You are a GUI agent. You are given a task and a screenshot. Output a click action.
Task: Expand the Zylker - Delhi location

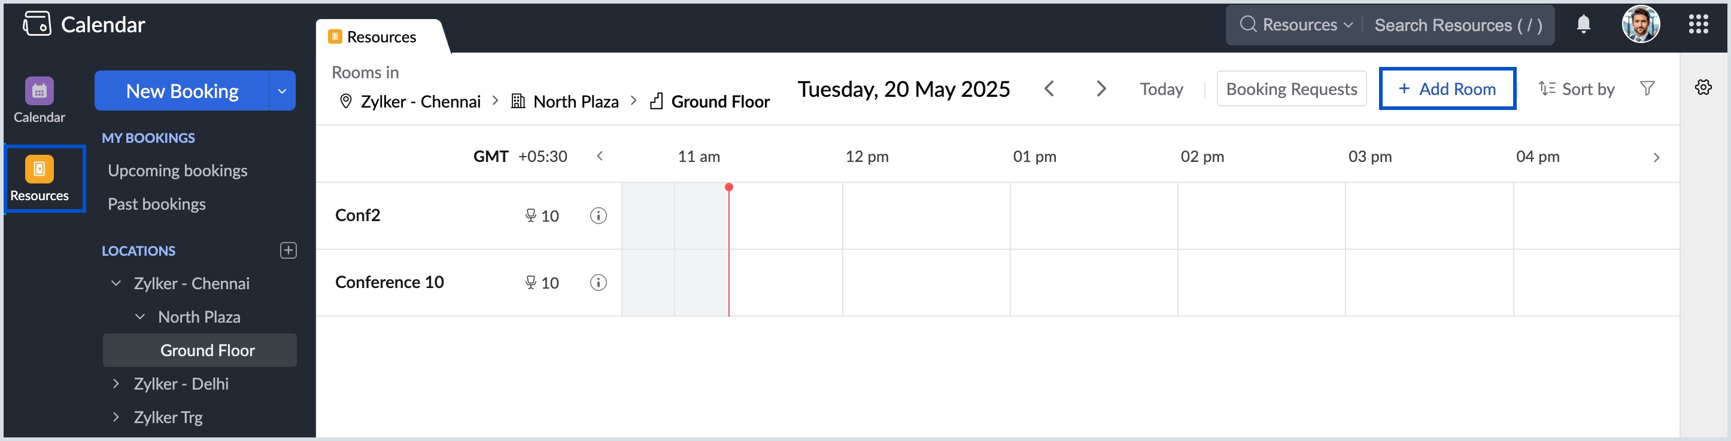tap(116, 384)
